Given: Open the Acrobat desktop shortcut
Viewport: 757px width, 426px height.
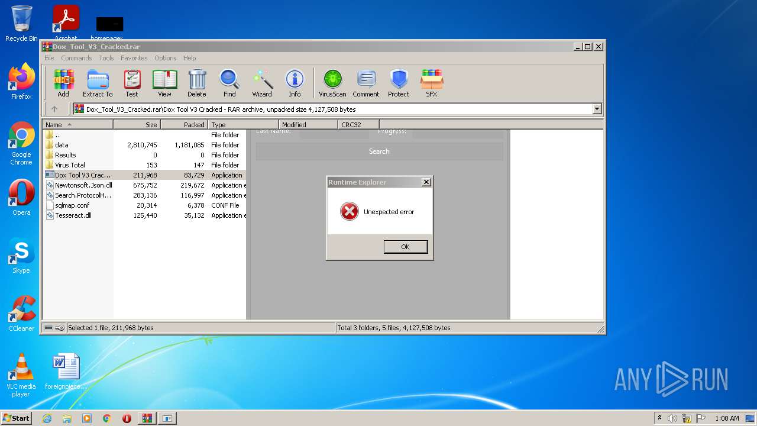Looking at the screenshot, I should 66,24.
